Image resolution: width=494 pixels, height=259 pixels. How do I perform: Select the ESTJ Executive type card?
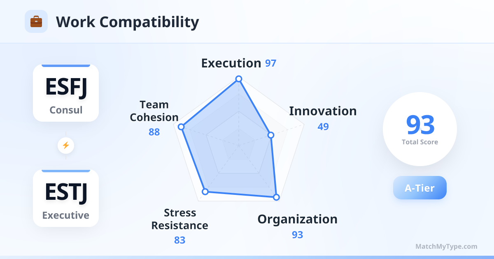click(66, 198)
